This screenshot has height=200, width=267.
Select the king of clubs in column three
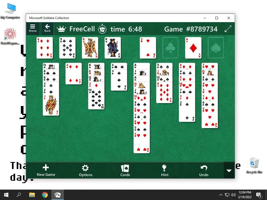coord(96,66)
